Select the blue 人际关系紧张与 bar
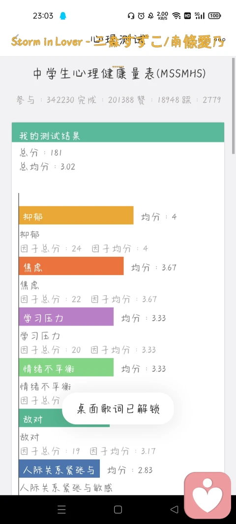 coord(59,469)
